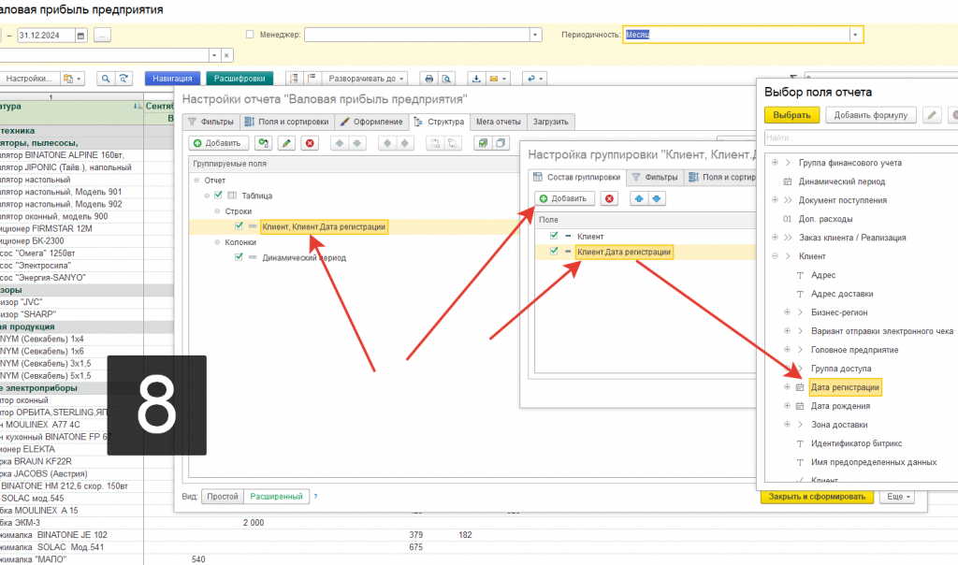
Task: Click the Найти search field
Action: [861, 138]
